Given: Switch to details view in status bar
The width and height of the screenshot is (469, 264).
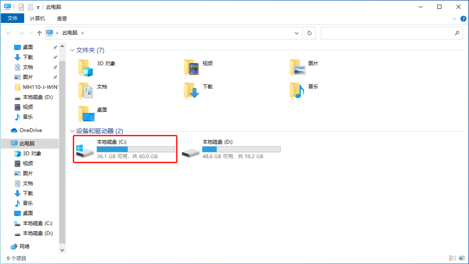Looking at the screenshot, I should coord(452,258).
